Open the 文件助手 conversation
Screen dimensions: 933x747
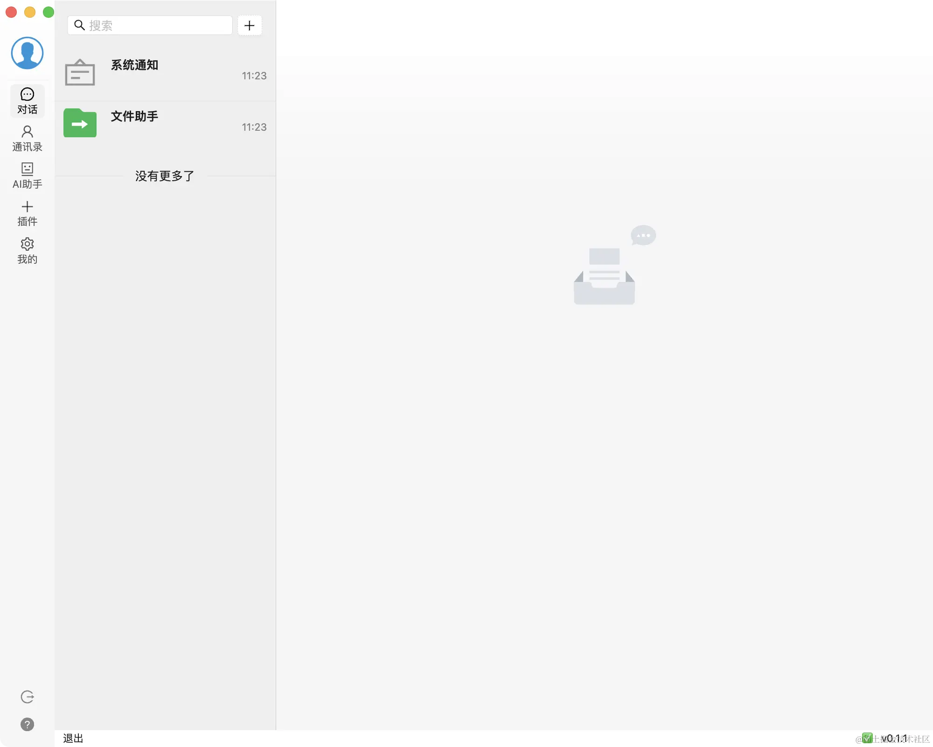click(x=165, y=123)
